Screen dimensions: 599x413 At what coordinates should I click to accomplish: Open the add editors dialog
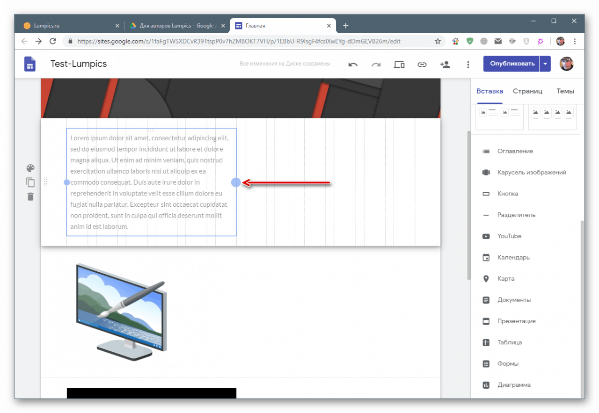pos(445,65)
